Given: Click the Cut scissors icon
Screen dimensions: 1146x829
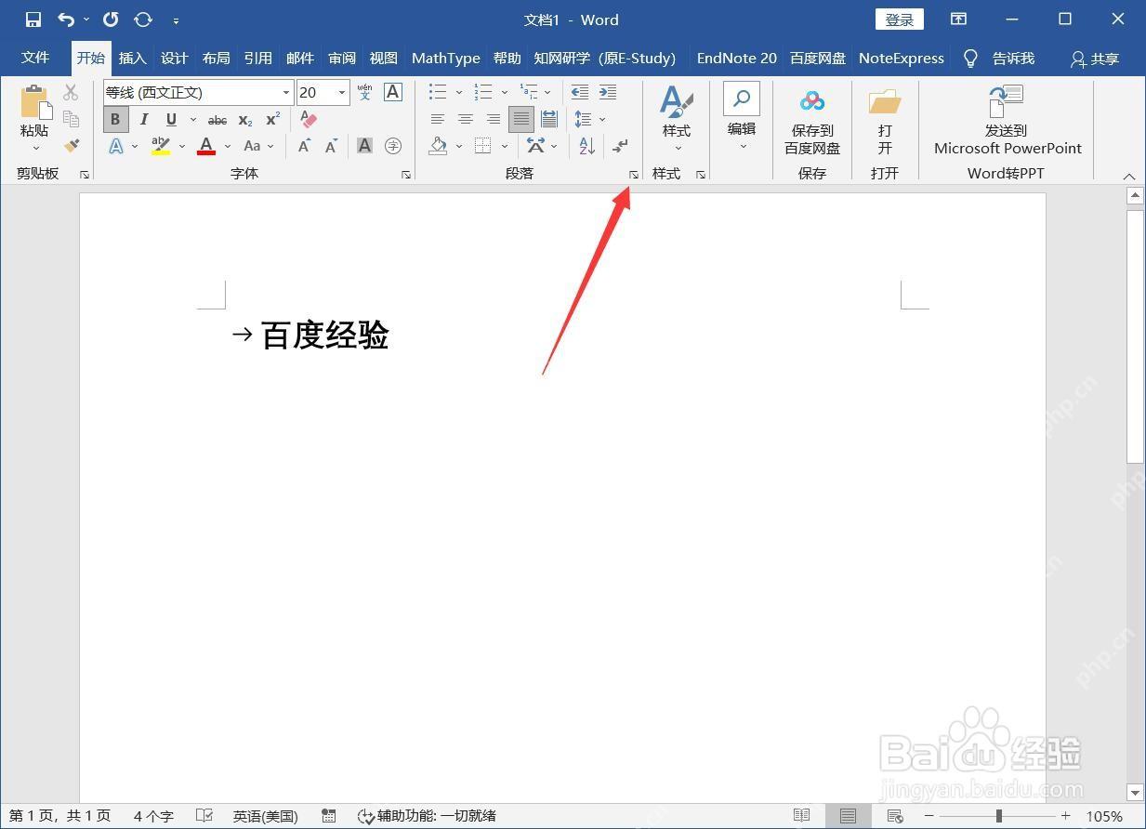Looking at the screenshot, I should pyautogui.click(x=71, y=92).
